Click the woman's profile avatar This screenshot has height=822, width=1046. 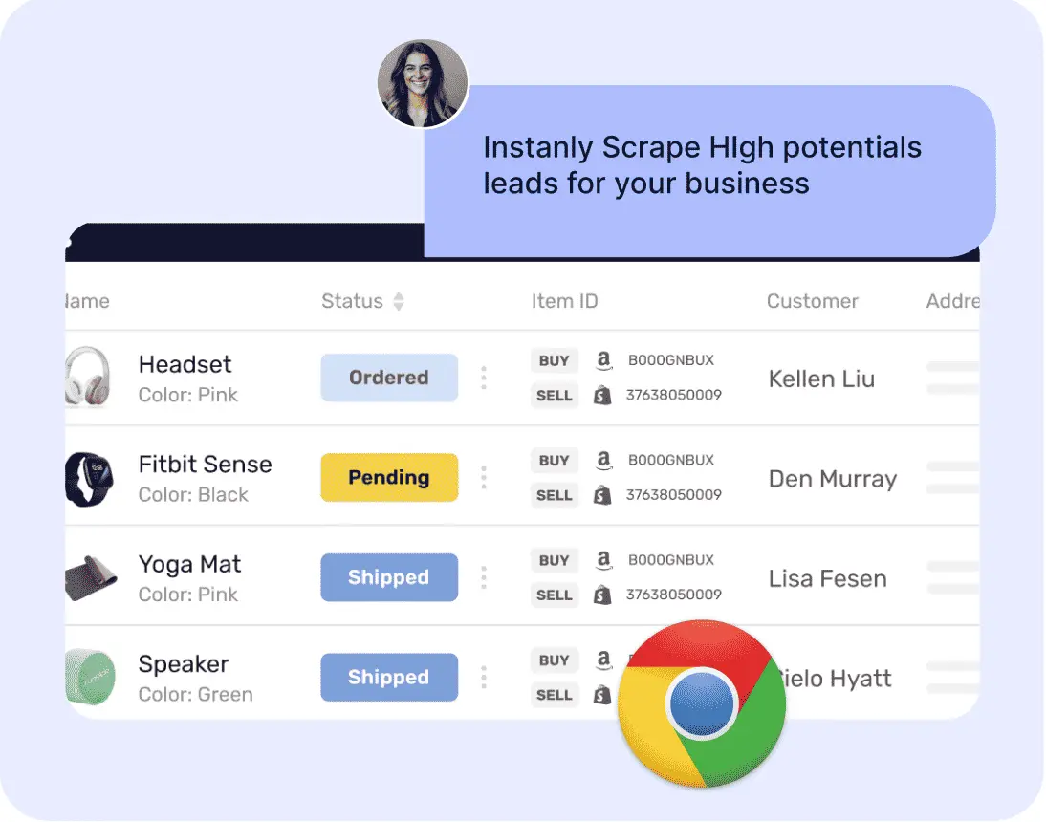423,83
